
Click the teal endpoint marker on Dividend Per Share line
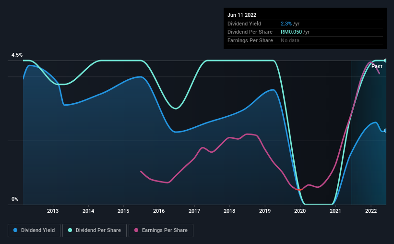tap(386, 61)
